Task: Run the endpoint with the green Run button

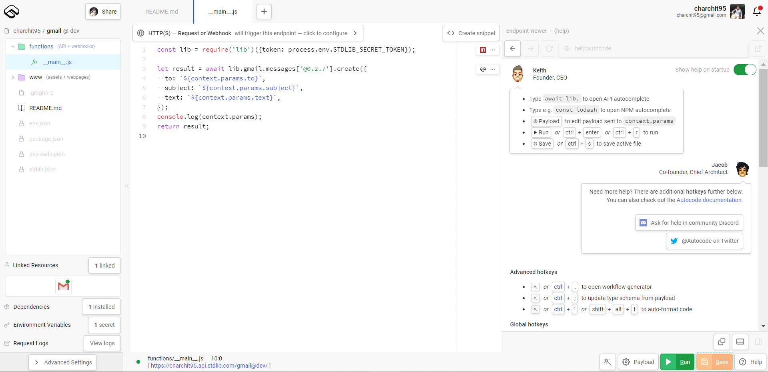Action: (x=677, y=362)
